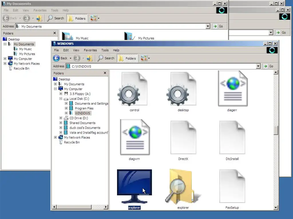Toggle Folders pane button in WINDOWS window
Image resolution: width=293 pixels, height=219 pixels.
point(127,58)
